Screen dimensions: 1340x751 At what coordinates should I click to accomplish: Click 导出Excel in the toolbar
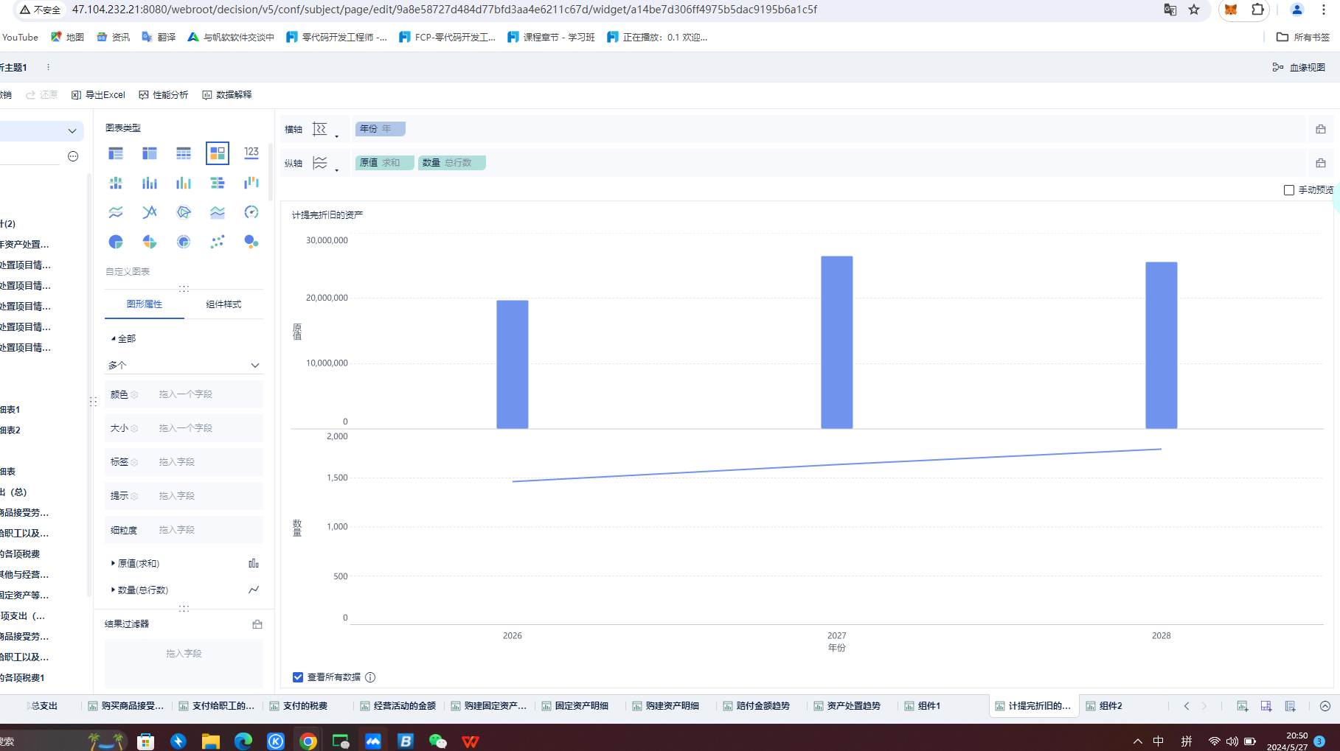(x=98, y=94)
